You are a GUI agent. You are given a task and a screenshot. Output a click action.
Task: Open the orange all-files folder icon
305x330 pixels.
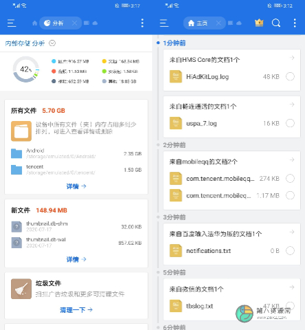[x=21, y=131]
